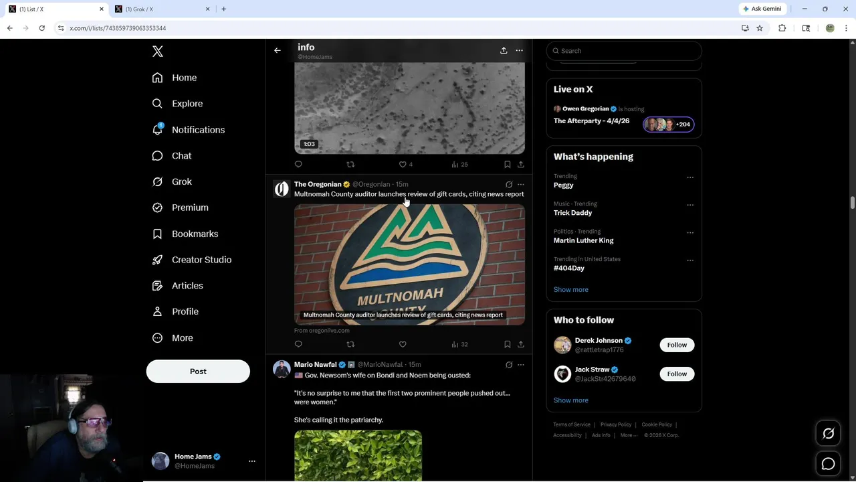Open options for Martin Luther King trend
The width and height of the screenshot is (856, 482).
click(690, 233)
